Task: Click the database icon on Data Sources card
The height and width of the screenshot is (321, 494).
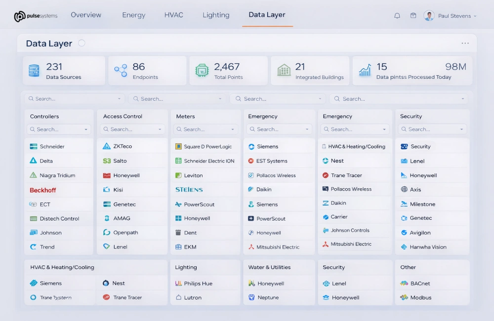Action: [x=34, y=70]
